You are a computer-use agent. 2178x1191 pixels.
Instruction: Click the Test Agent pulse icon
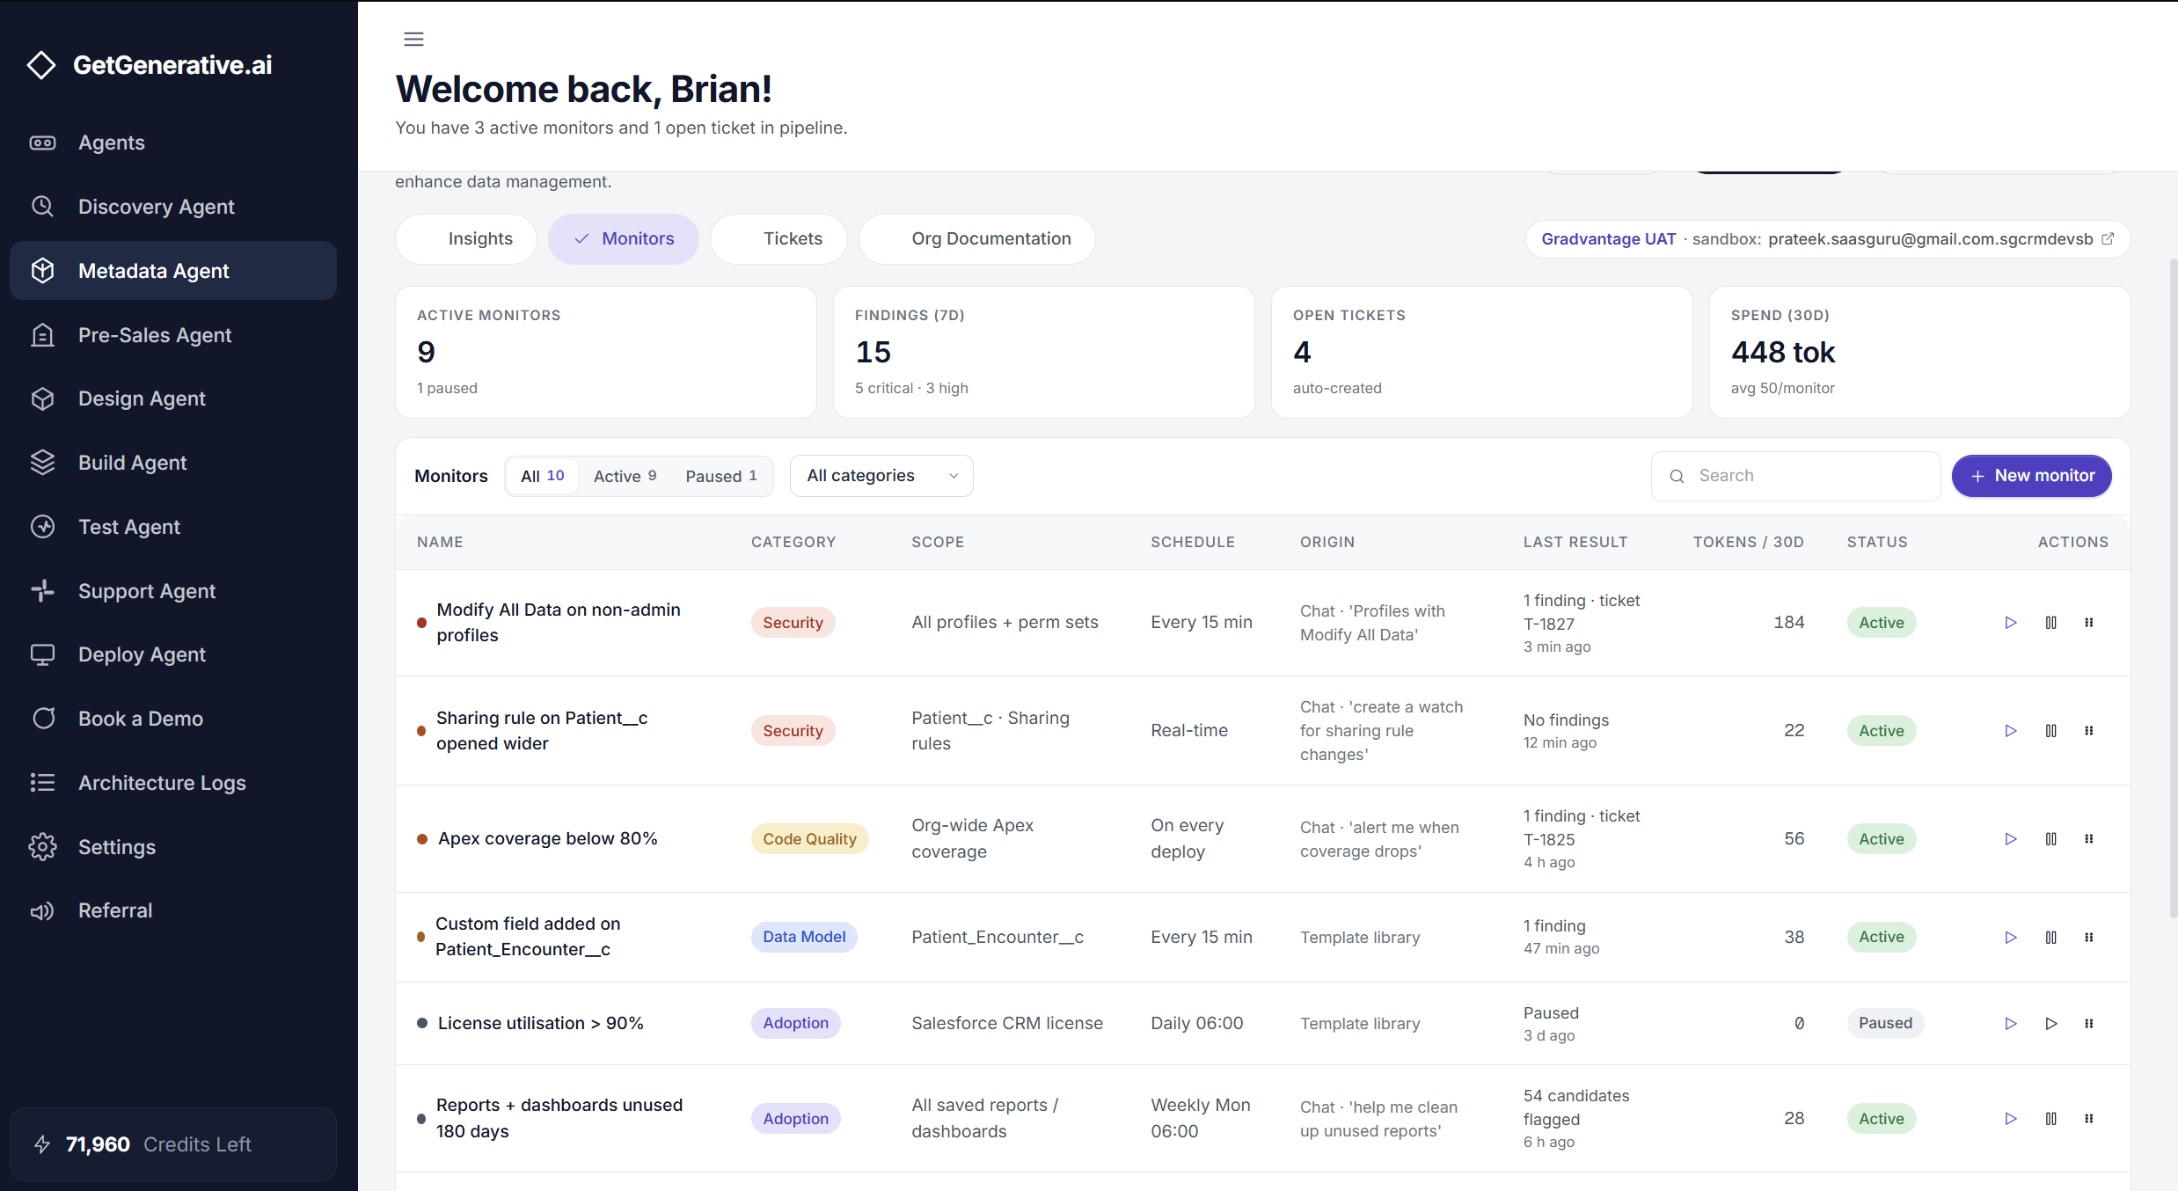pos(42,527)
